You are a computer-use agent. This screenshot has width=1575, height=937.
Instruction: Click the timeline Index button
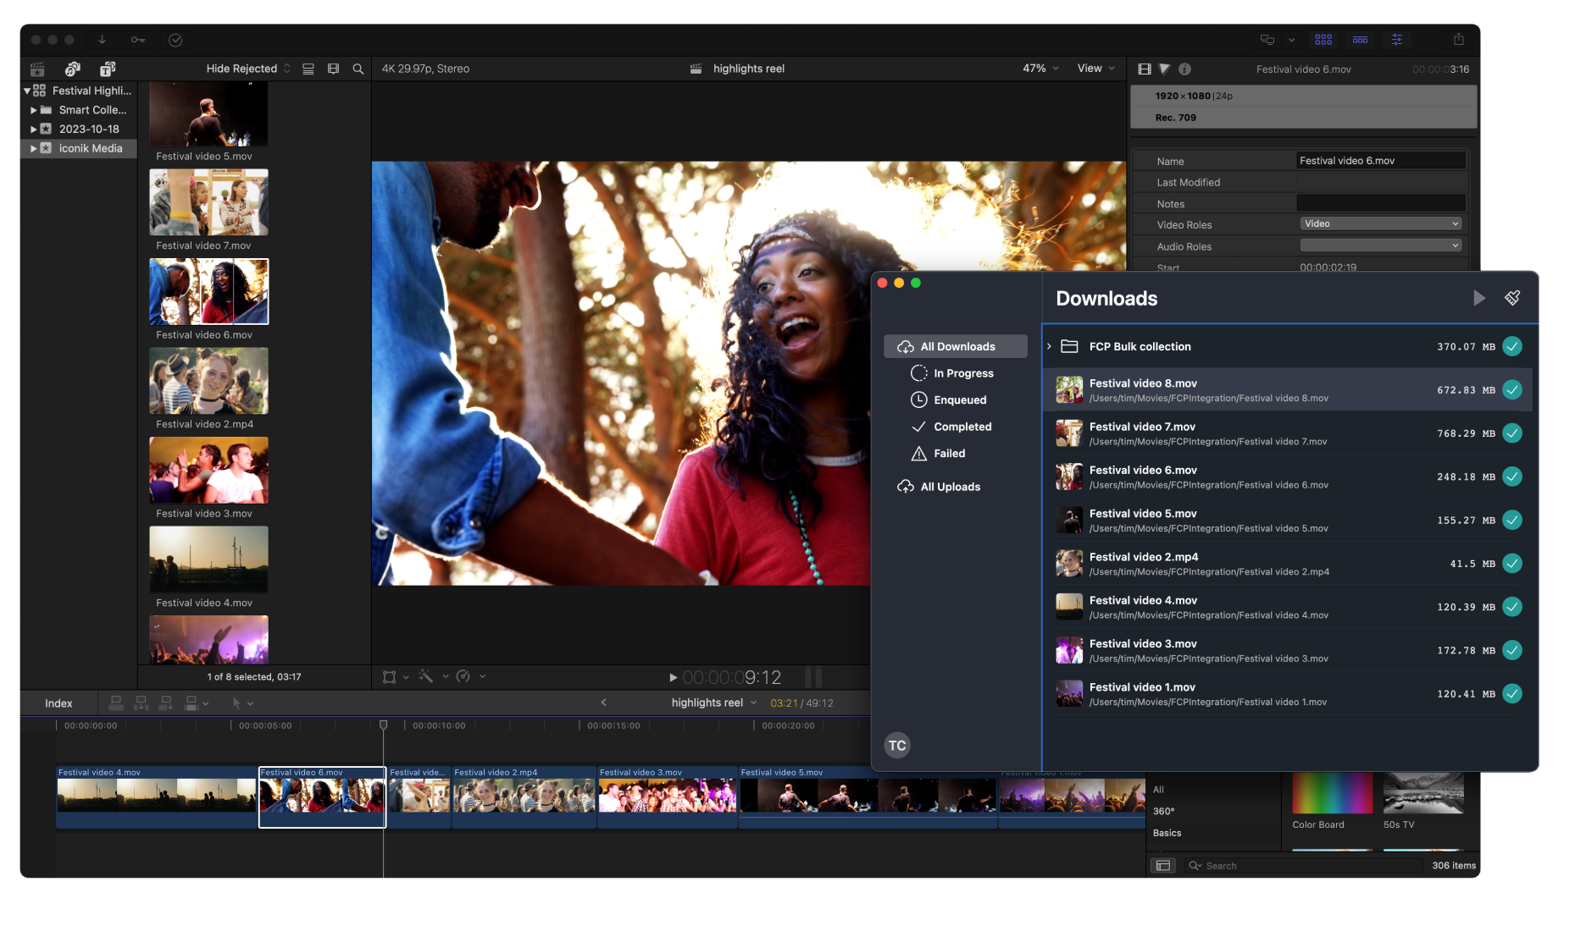pyautogui.click(x=58, y=703)
